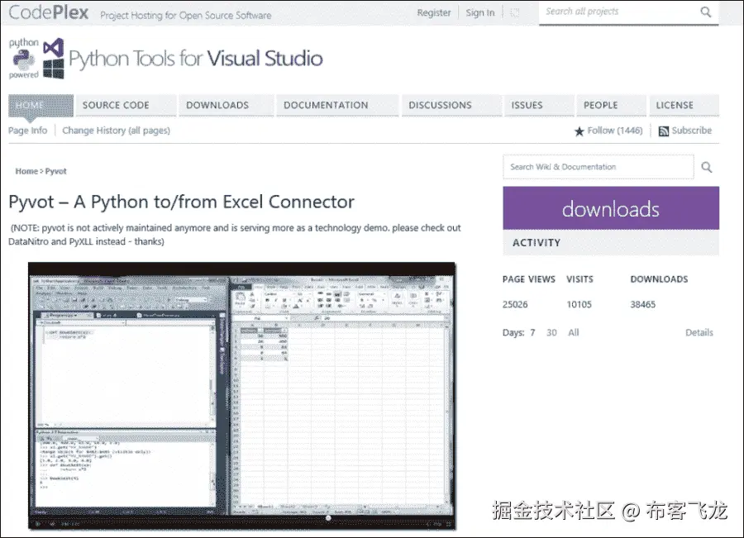Viewport: 744px width, 538px height.
Task: Click the video play button
Action: click(x=38, y=524)
